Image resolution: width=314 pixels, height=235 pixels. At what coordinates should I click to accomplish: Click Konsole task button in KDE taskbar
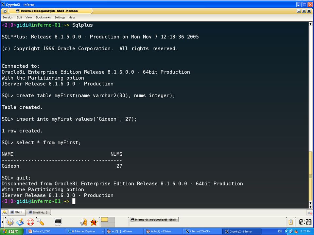point(154,220)
